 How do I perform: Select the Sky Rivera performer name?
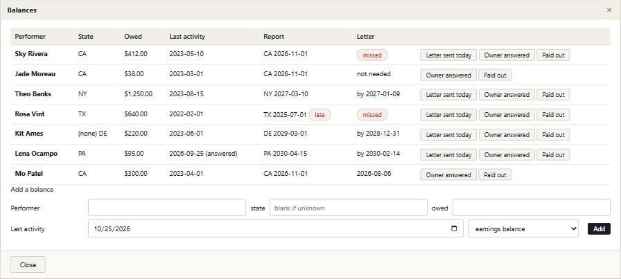pyautogui.click(x=31, y=54)
